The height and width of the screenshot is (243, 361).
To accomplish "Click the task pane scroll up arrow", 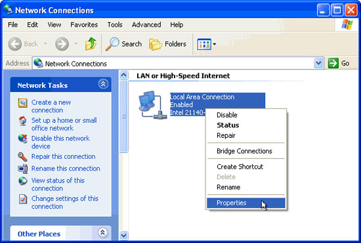I will pyautogui.click(x=123, y=75).
